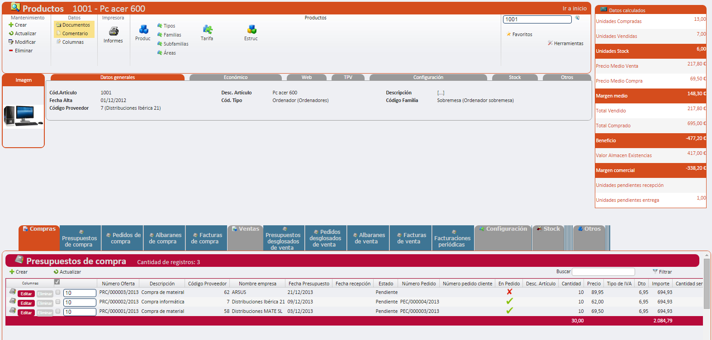
Task: Open the Tarifa puzzle icon
Action: pyautogui.click(x=207, y=30)
